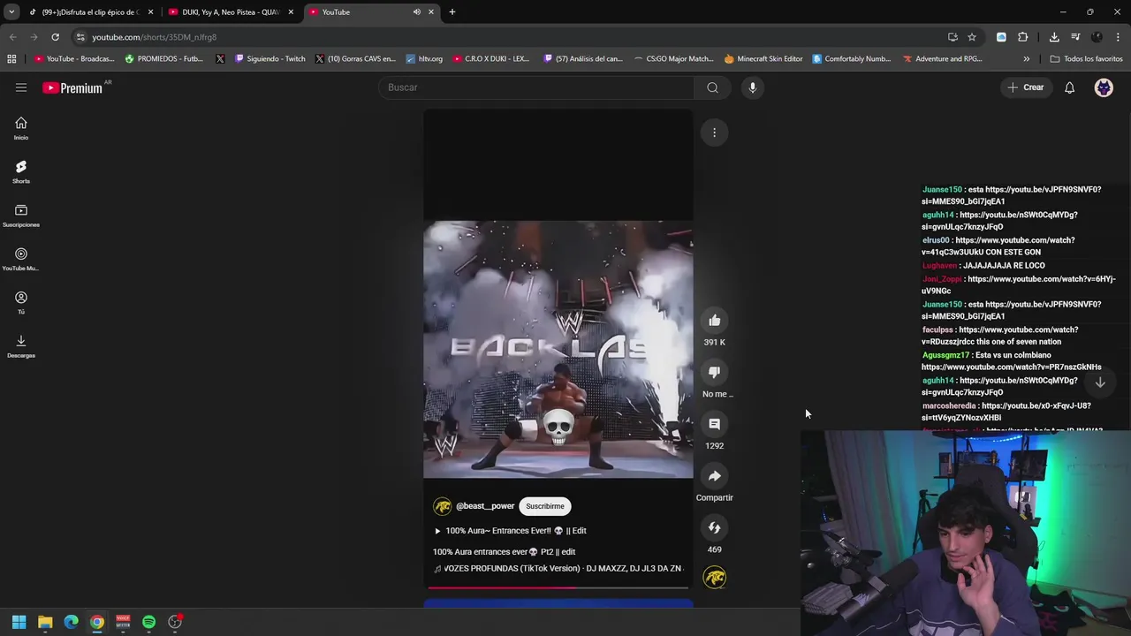Open Chrome extensions puzzle icon
Viewport: 1131px width, 636px height.
click(1022, 37)
